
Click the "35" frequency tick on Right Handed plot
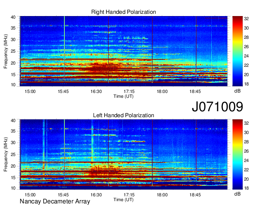point(13,28)
